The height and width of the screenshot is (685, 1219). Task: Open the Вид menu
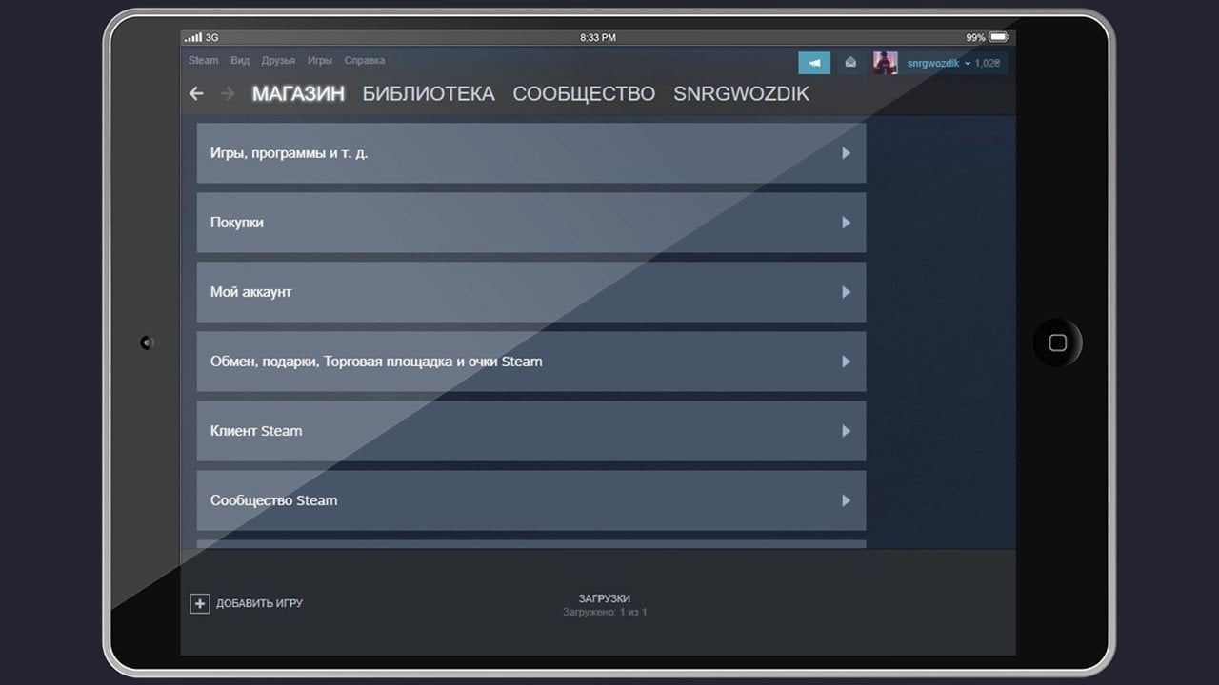(x=240, y=60)
